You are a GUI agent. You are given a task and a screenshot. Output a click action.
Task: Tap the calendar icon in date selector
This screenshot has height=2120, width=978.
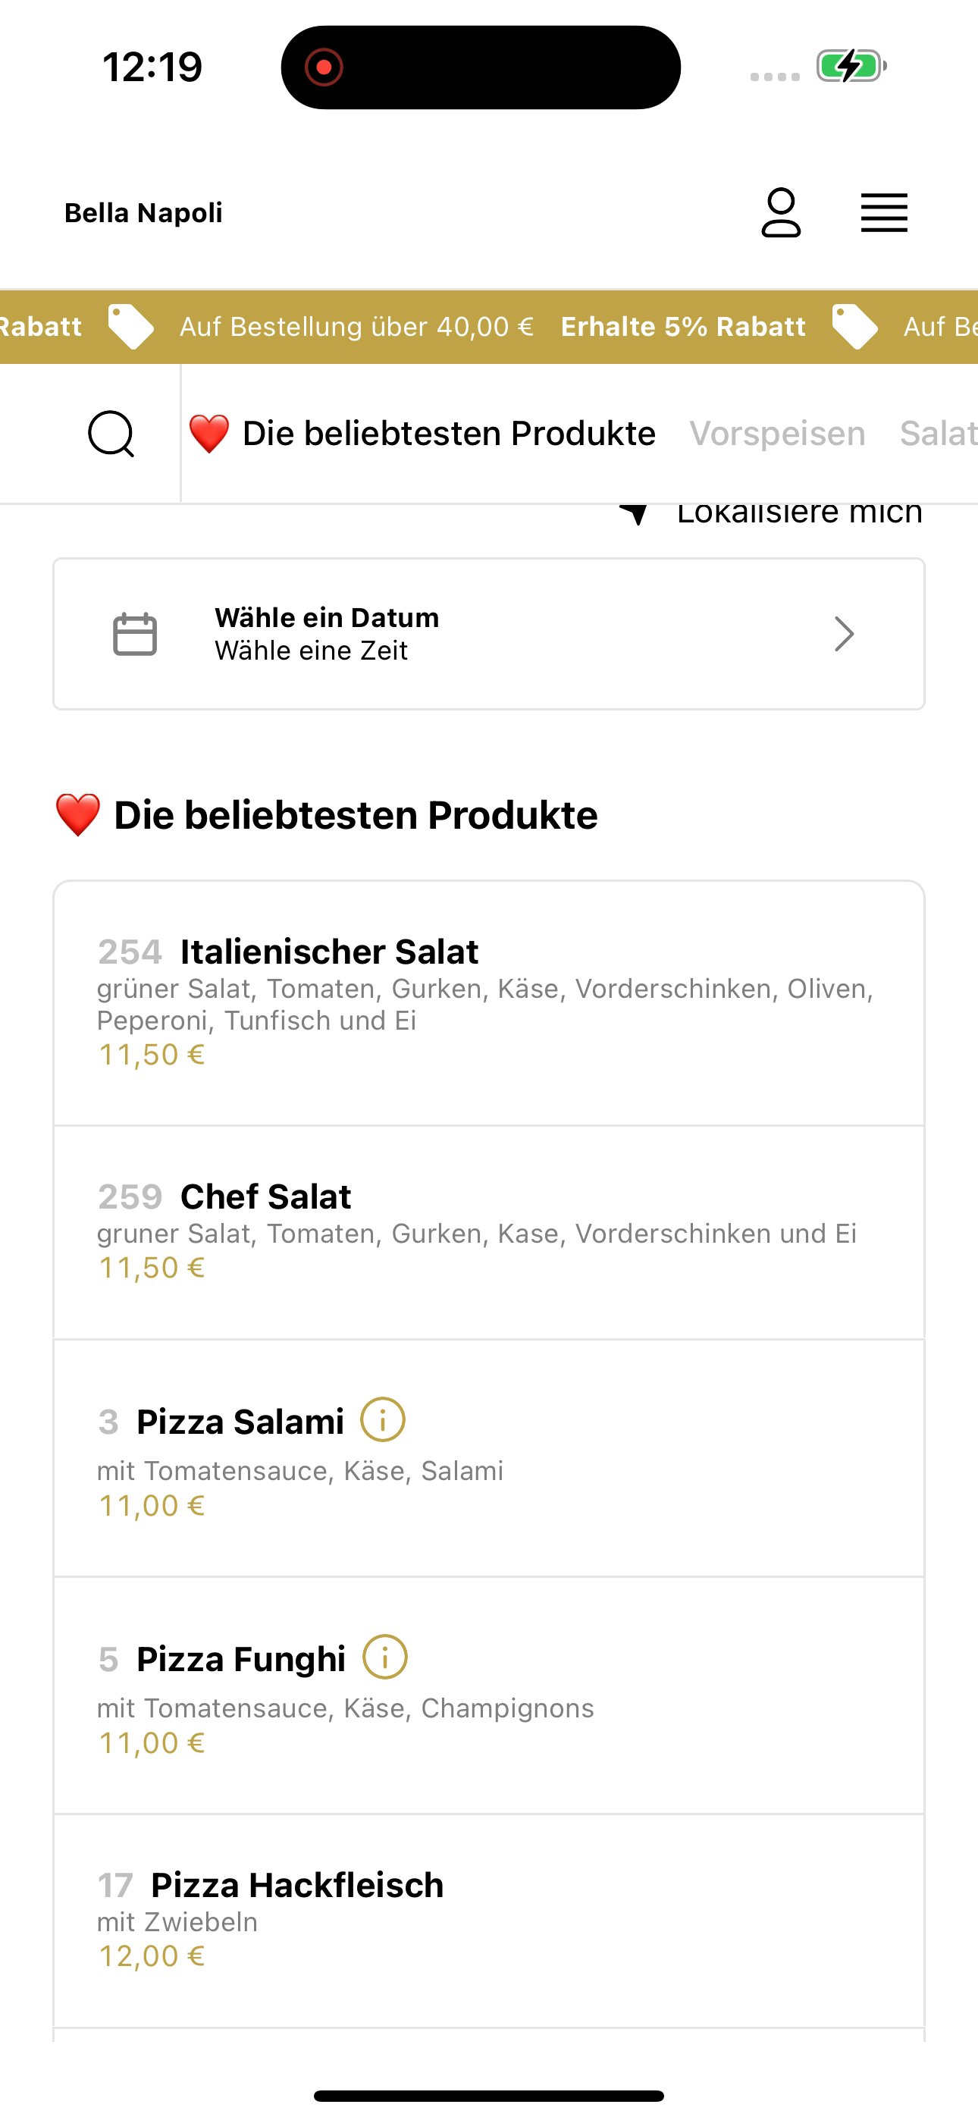pyautogui.click(x=135, y=635)
